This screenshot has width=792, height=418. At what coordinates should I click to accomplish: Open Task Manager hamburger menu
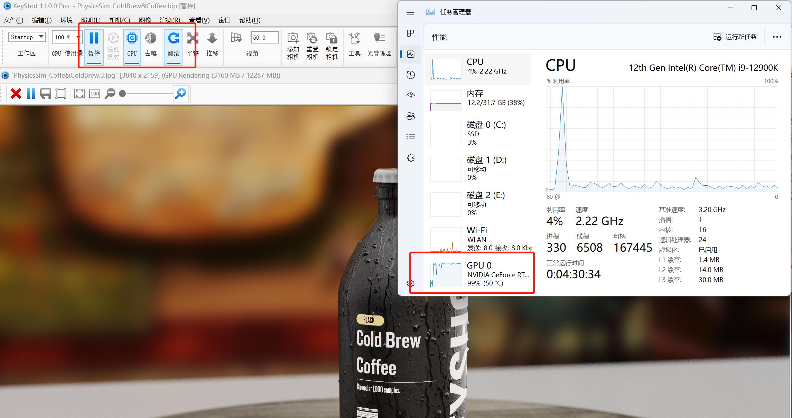point(410,12)
